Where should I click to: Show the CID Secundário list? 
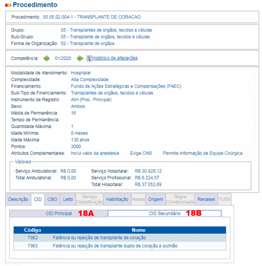pyautogui.click(x=165, y=214)
